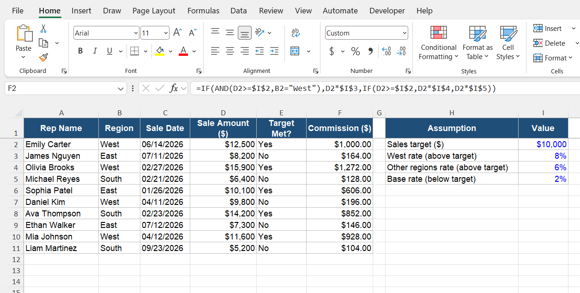Click the Enter checkmark in formula bar

160,88
